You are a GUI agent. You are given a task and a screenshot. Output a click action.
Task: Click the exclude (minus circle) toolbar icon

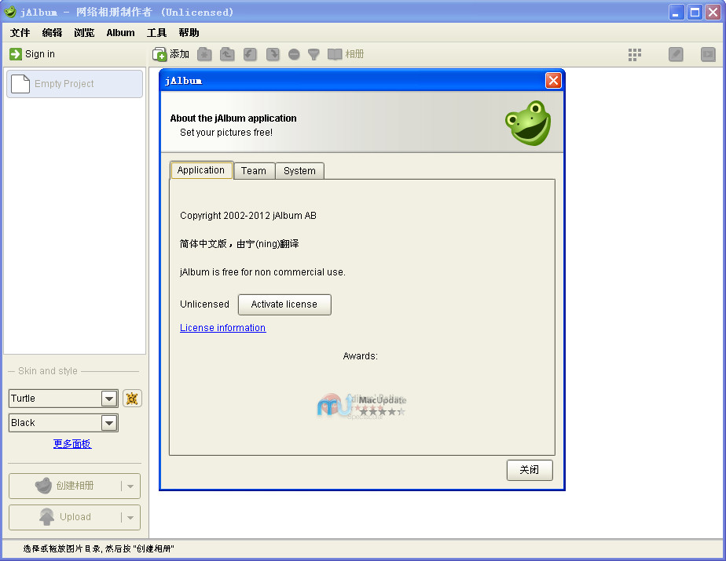coord(294,55)
